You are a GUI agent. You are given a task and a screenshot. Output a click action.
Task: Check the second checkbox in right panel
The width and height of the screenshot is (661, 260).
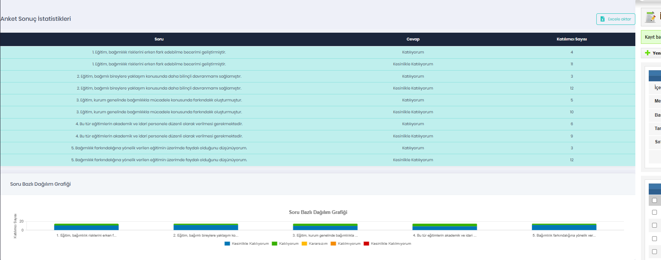654,212
